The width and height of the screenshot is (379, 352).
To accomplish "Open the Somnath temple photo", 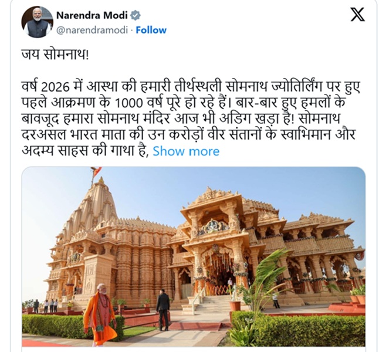I will click(x=194, y=256).
